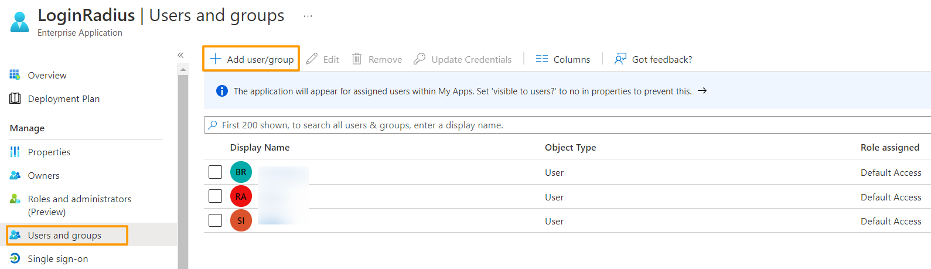Viewport: 931px width, 269px height.
Task: Click the User object type in SI row
Action: (x=554, y=221)
